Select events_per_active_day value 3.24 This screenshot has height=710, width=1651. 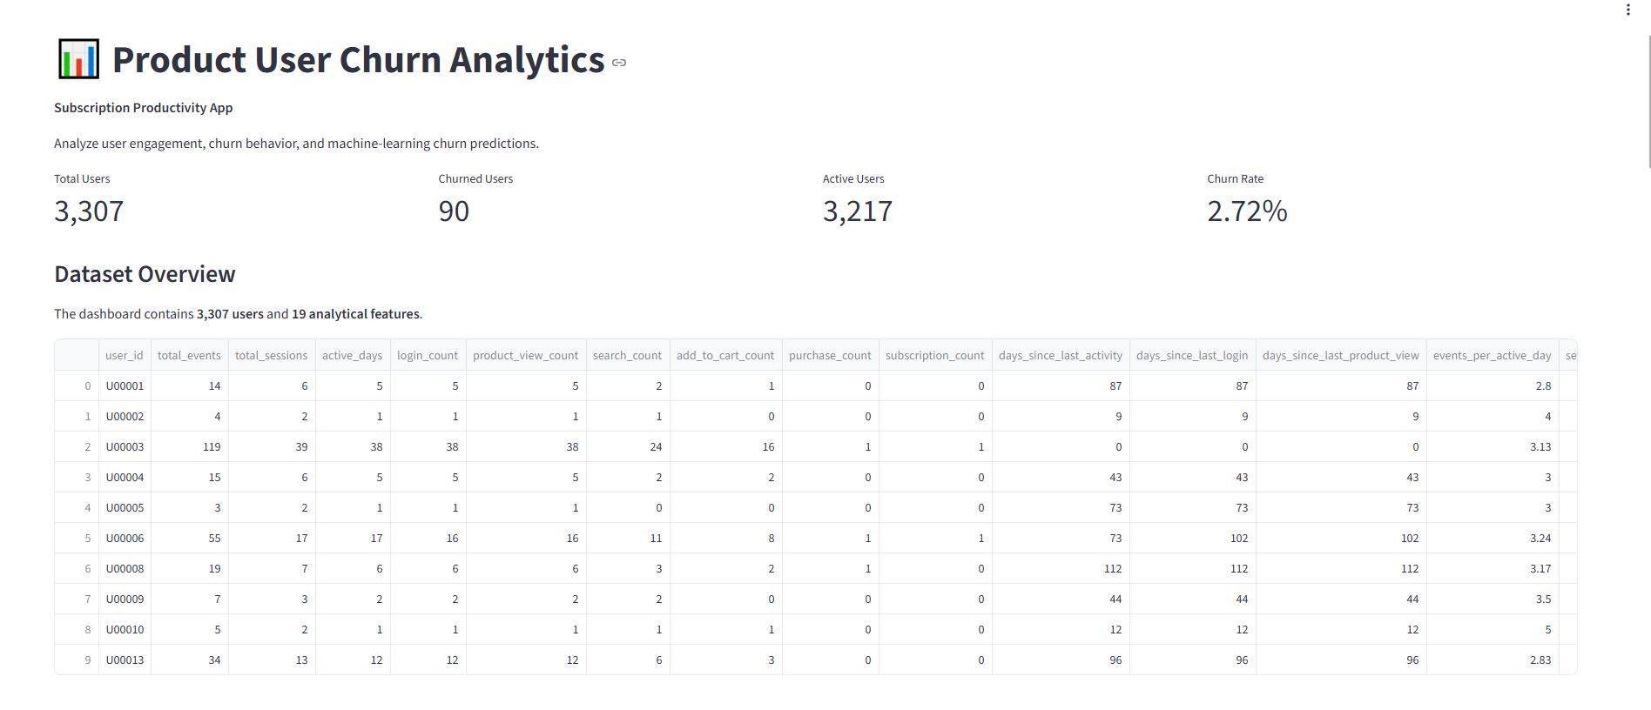(x=1493, y=538)
